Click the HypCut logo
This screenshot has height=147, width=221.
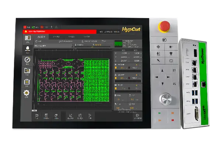coord(131,29)
